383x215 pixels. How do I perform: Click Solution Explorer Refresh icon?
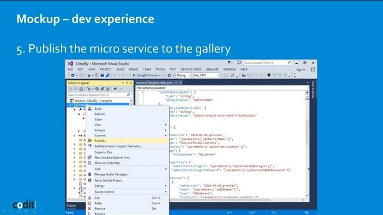point(97,89)
